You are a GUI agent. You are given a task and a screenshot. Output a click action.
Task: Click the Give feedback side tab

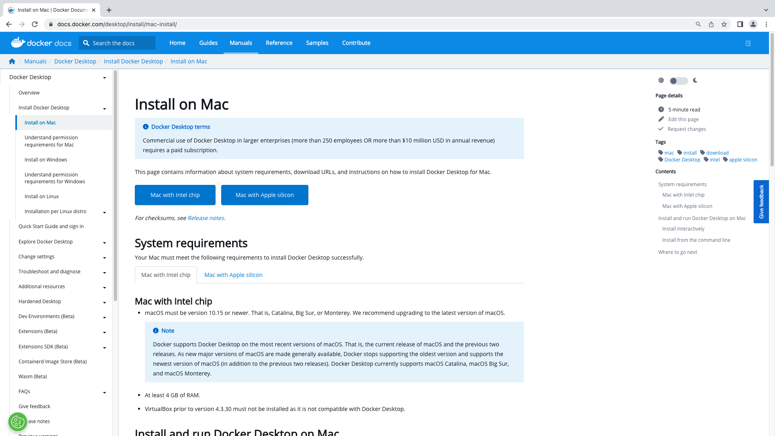[761, 201]
